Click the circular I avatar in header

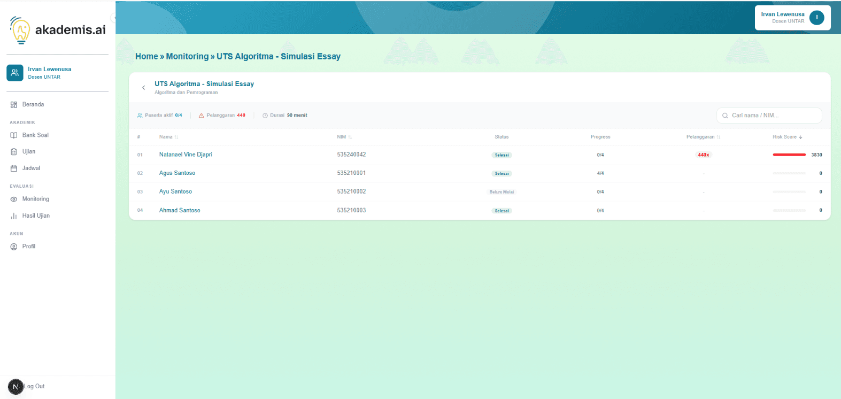817,18
